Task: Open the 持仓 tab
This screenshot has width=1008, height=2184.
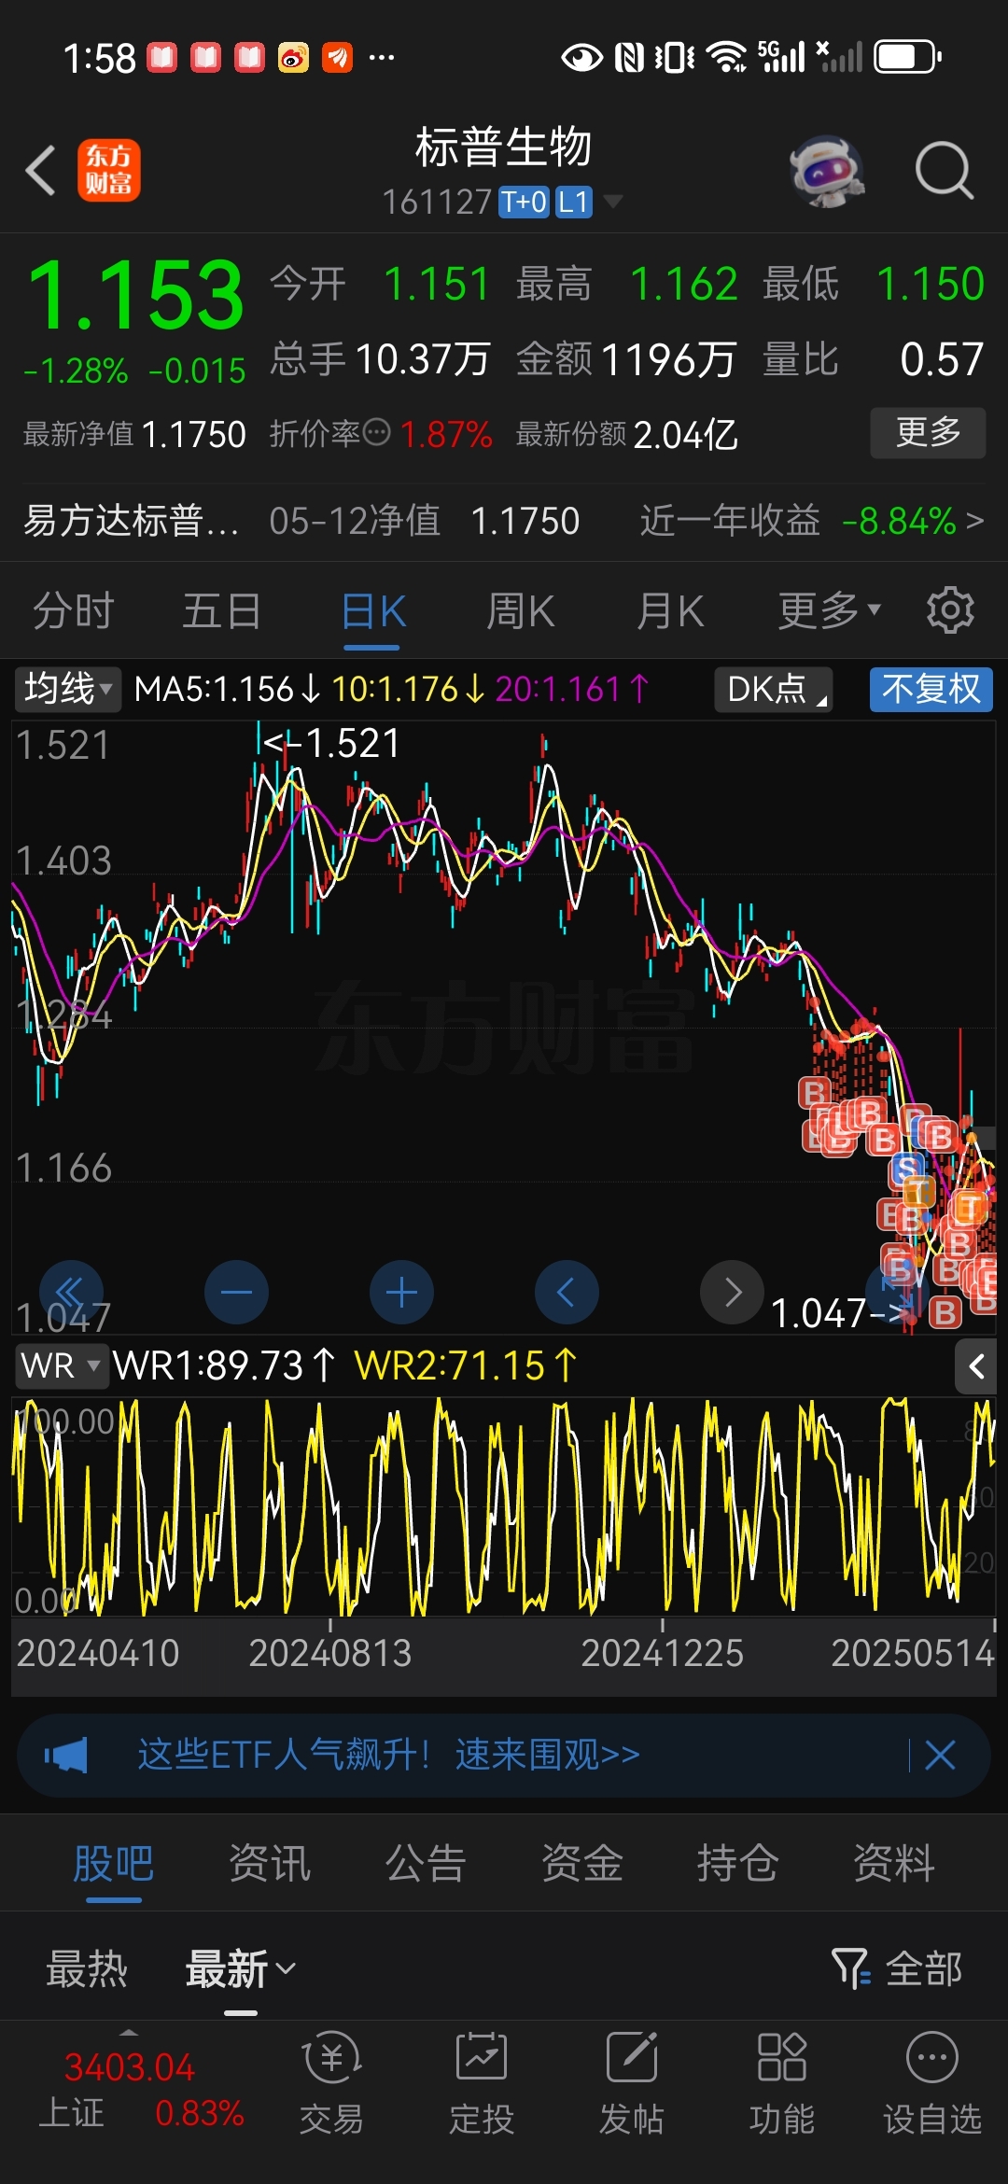Action: point(738,1864)
